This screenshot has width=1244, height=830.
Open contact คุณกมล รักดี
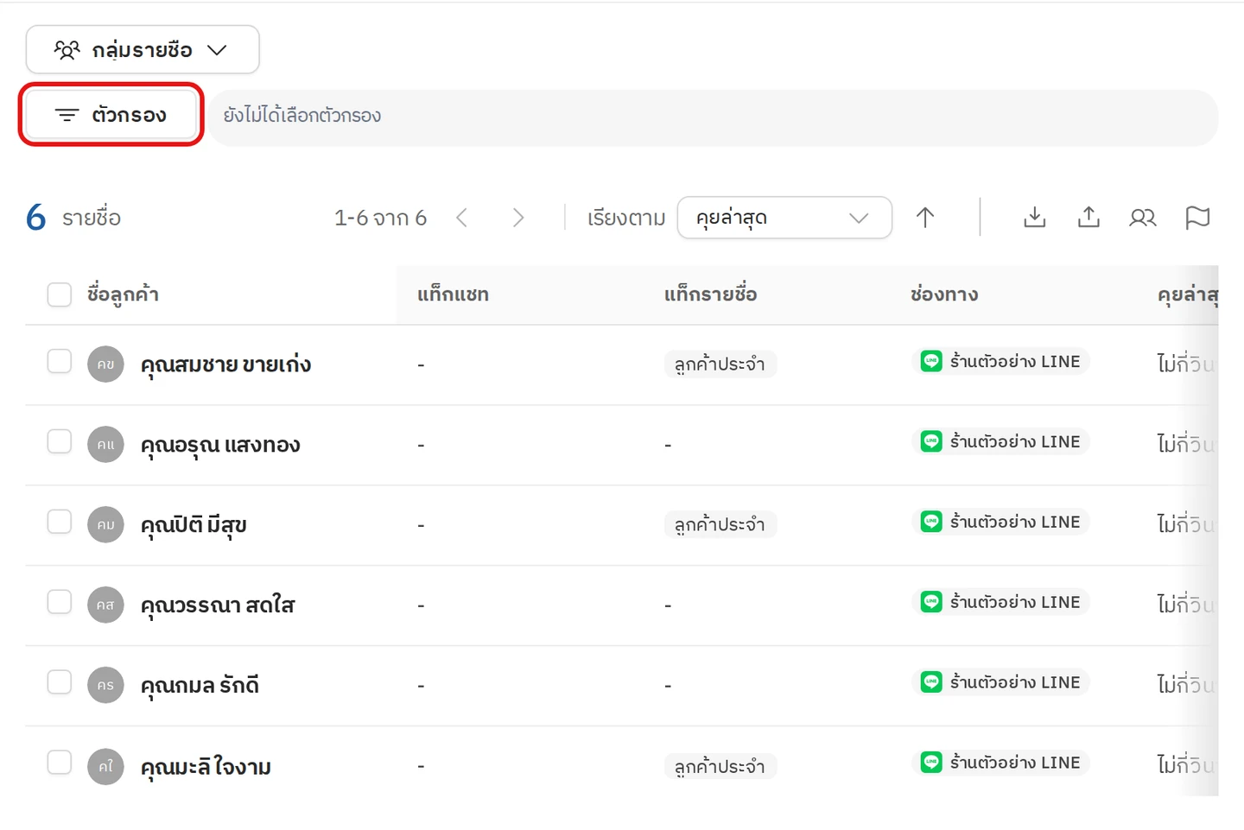[x=200, y=687]
